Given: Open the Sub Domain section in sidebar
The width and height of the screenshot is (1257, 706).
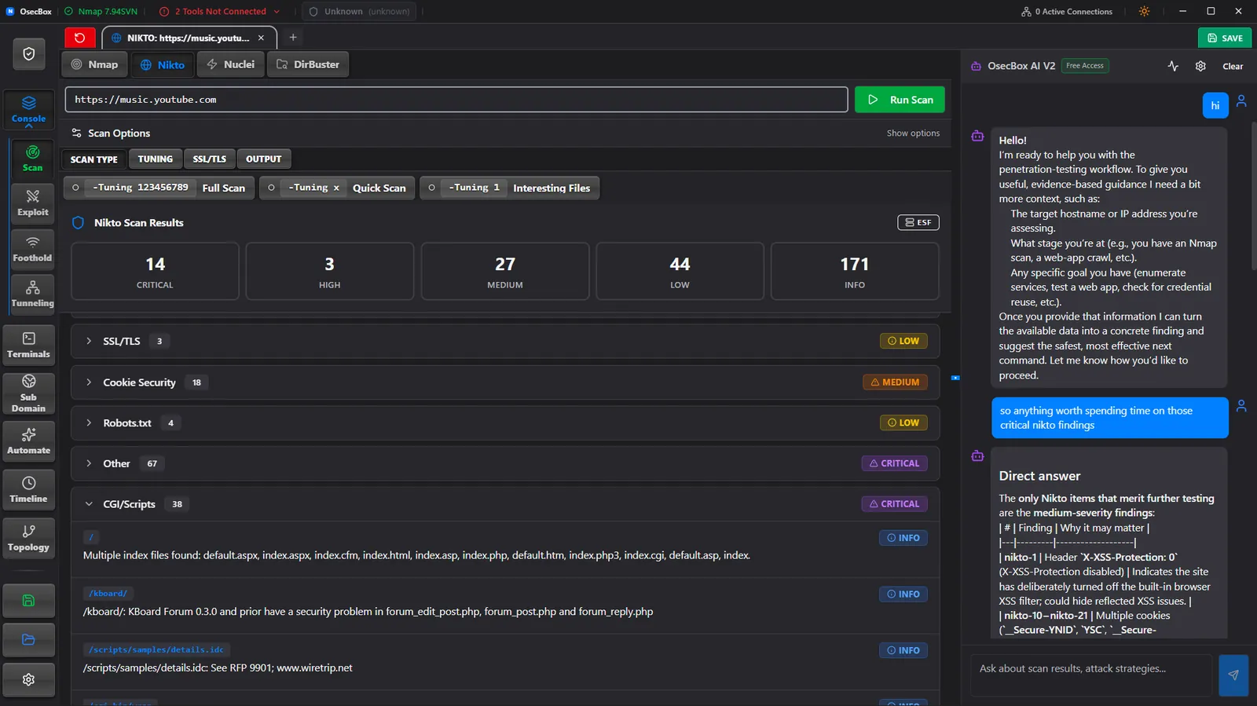Looking at the screenshot, I should click(29, 393).
